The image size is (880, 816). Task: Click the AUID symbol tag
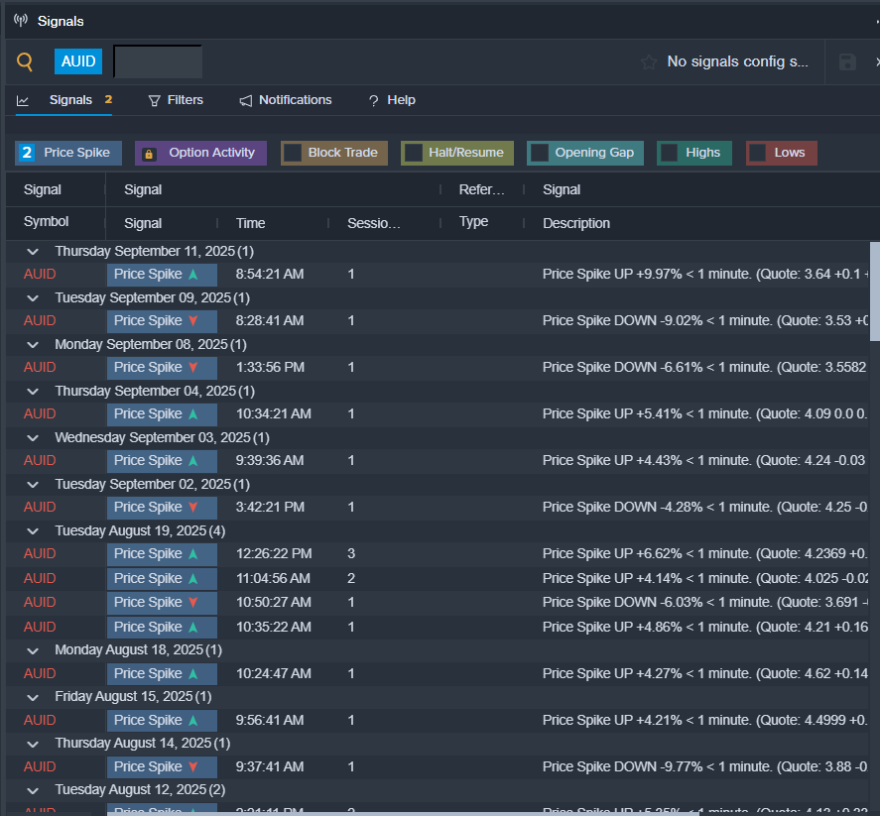click(78, 61)
